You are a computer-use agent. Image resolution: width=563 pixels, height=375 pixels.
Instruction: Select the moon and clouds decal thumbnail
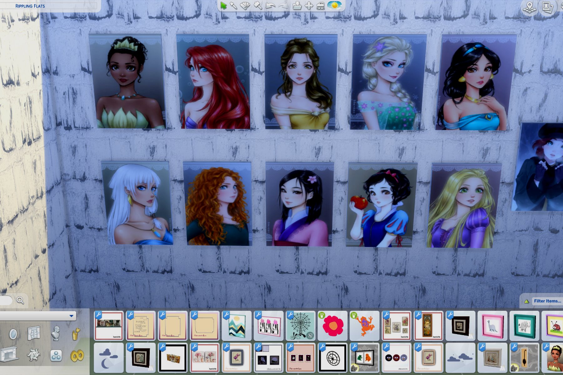click(x=109, y=357)
